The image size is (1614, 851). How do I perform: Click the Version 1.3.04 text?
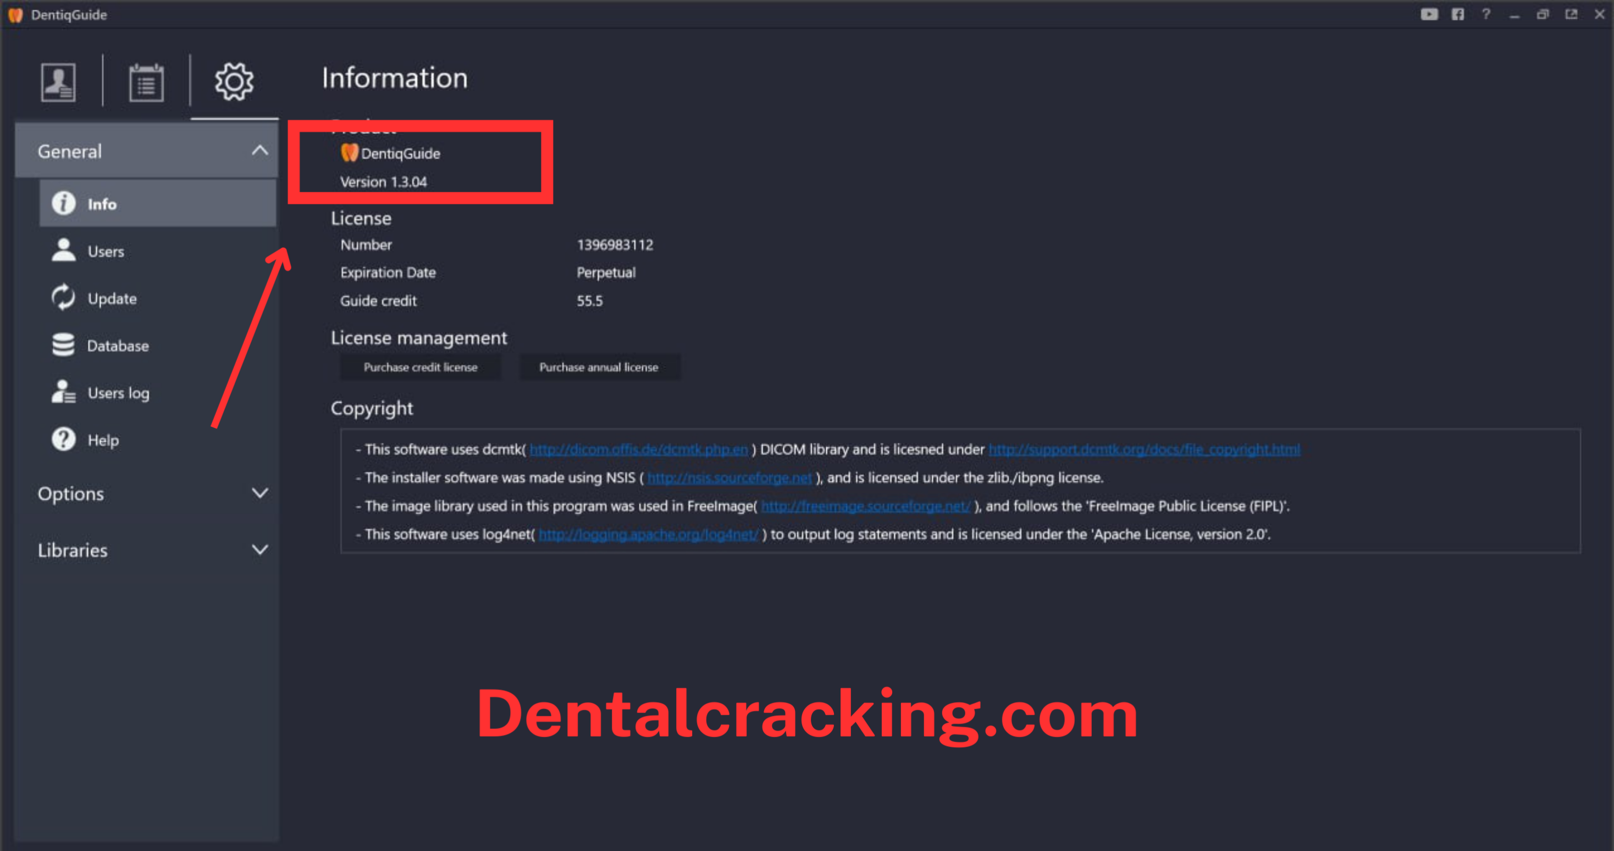[x=384, y=182]
